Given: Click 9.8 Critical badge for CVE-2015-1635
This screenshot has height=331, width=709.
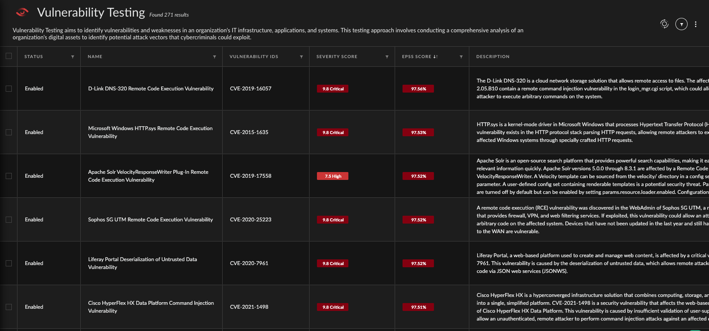Looking at the screenshot, I should click(x=333, y=132).
